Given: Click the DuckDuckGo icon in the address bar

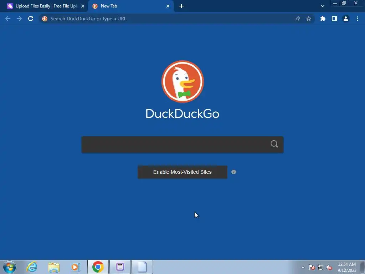Looking at the screenshot, I should click(45, 19).
